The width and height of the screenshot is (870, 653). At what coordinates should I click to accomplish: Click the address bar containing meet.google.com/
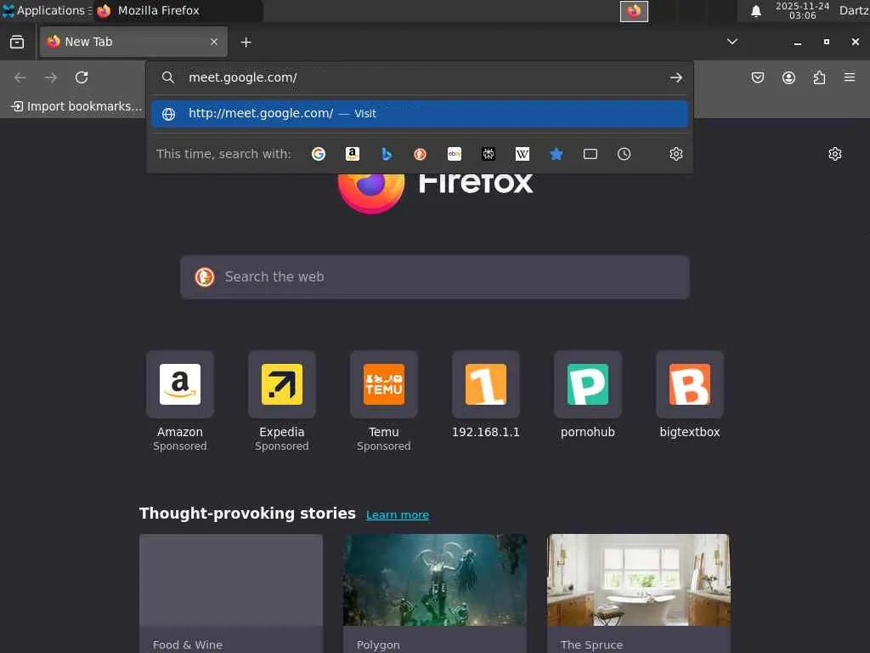click(421, 77)
